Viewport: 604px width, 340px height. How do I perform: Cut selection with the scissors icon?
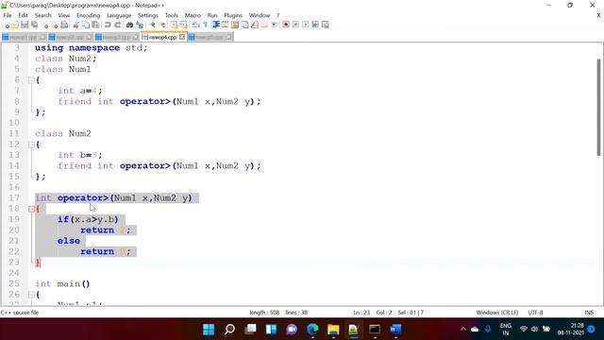click(75, 25)
